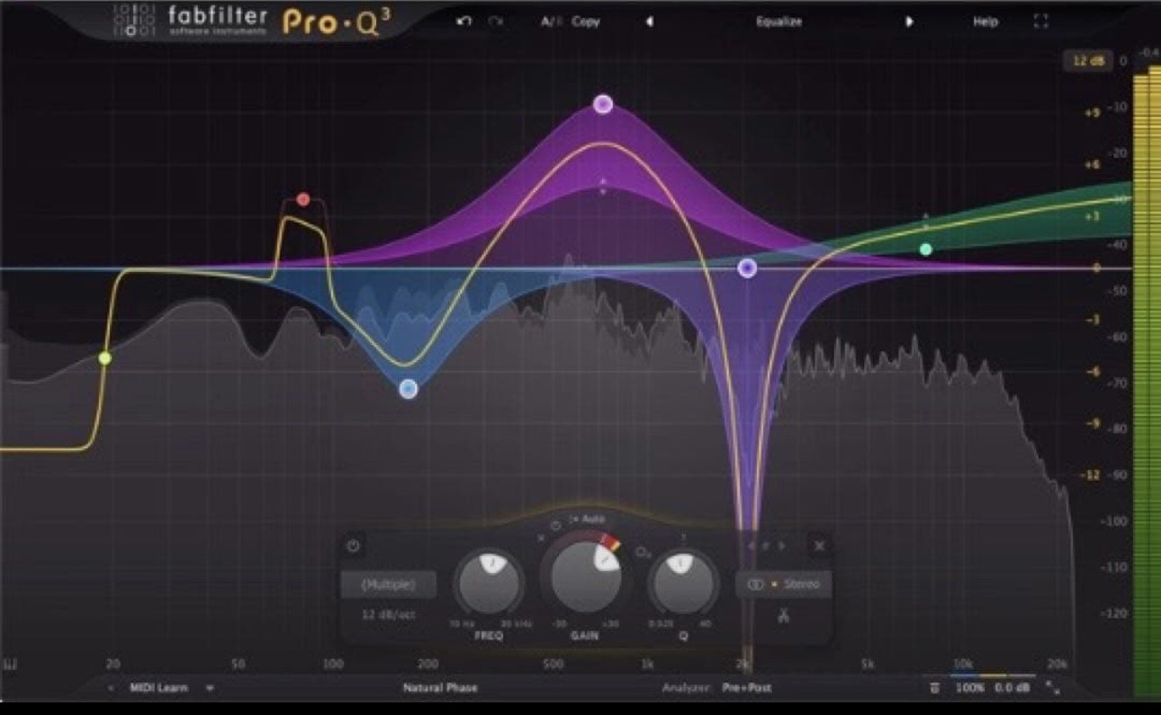Click the GAIN knob
1161x715 pixels.
click(x=585, y=577)
